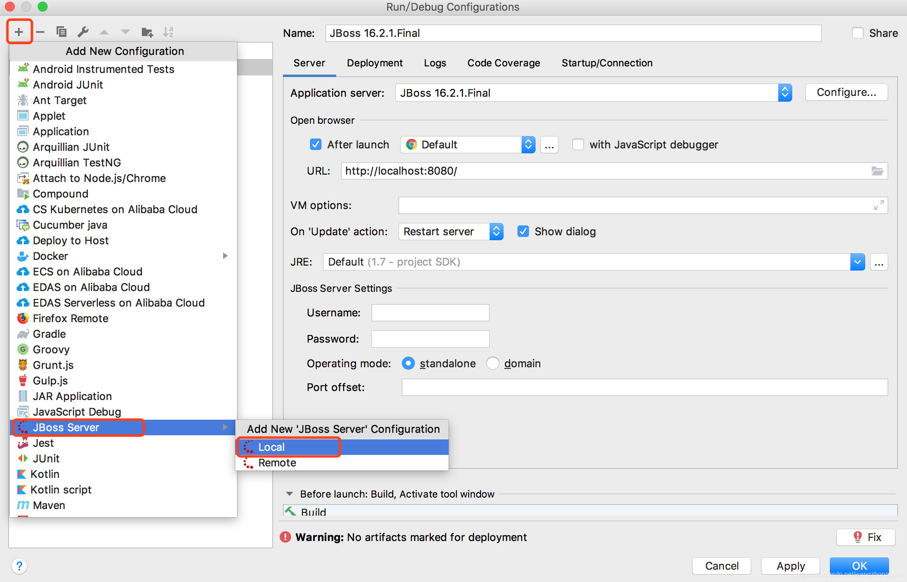The height and width of the screenshot is (582, 907).
Task: Select the domain operating mode radio
Action: coord(492,363)
